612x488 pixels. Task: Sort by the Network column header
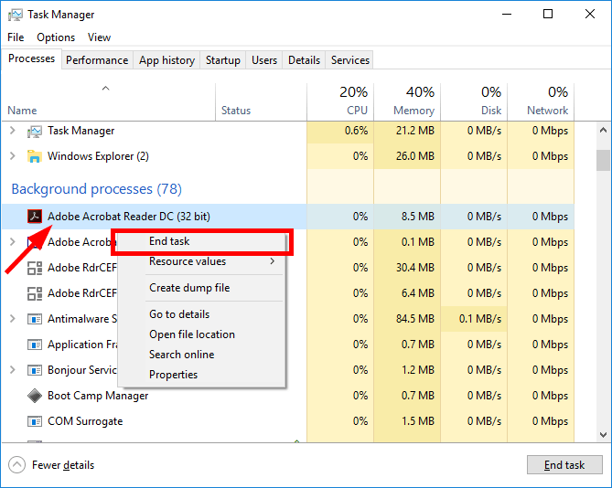coord(541,101)
